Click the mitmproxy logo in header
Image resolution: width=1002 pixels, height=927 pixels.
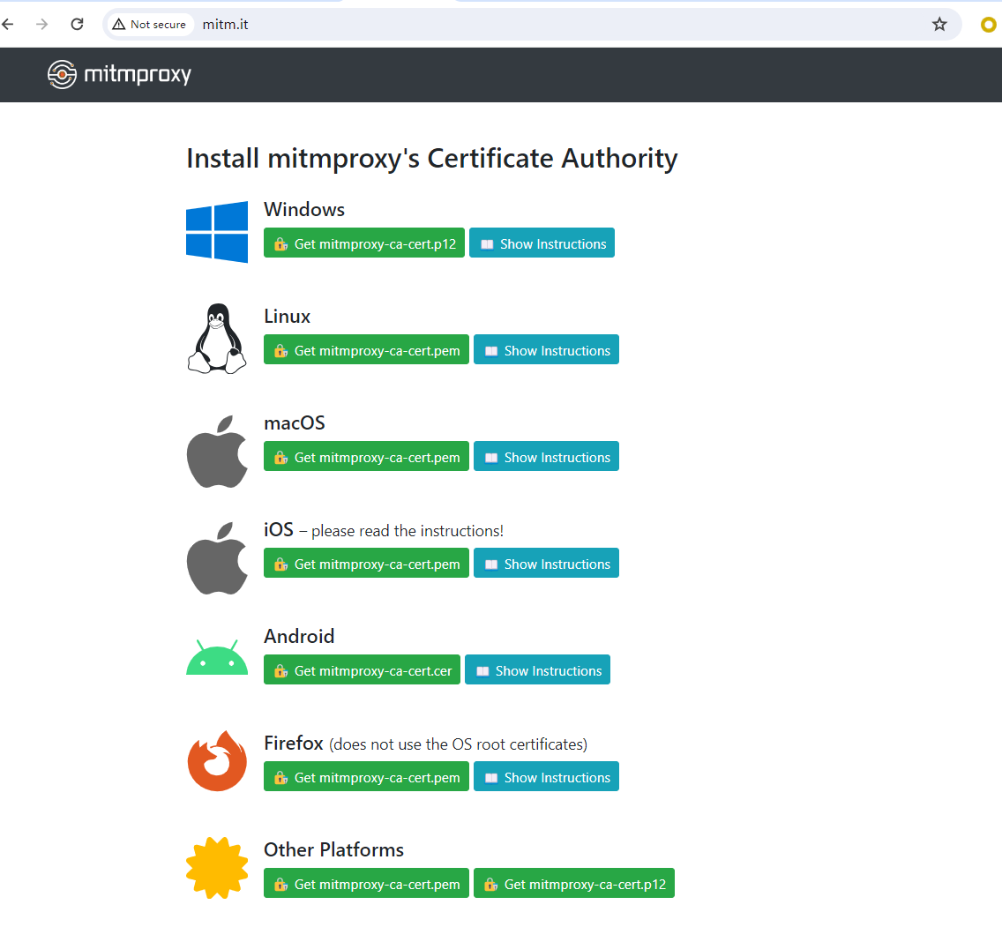(x=119, y=75)
